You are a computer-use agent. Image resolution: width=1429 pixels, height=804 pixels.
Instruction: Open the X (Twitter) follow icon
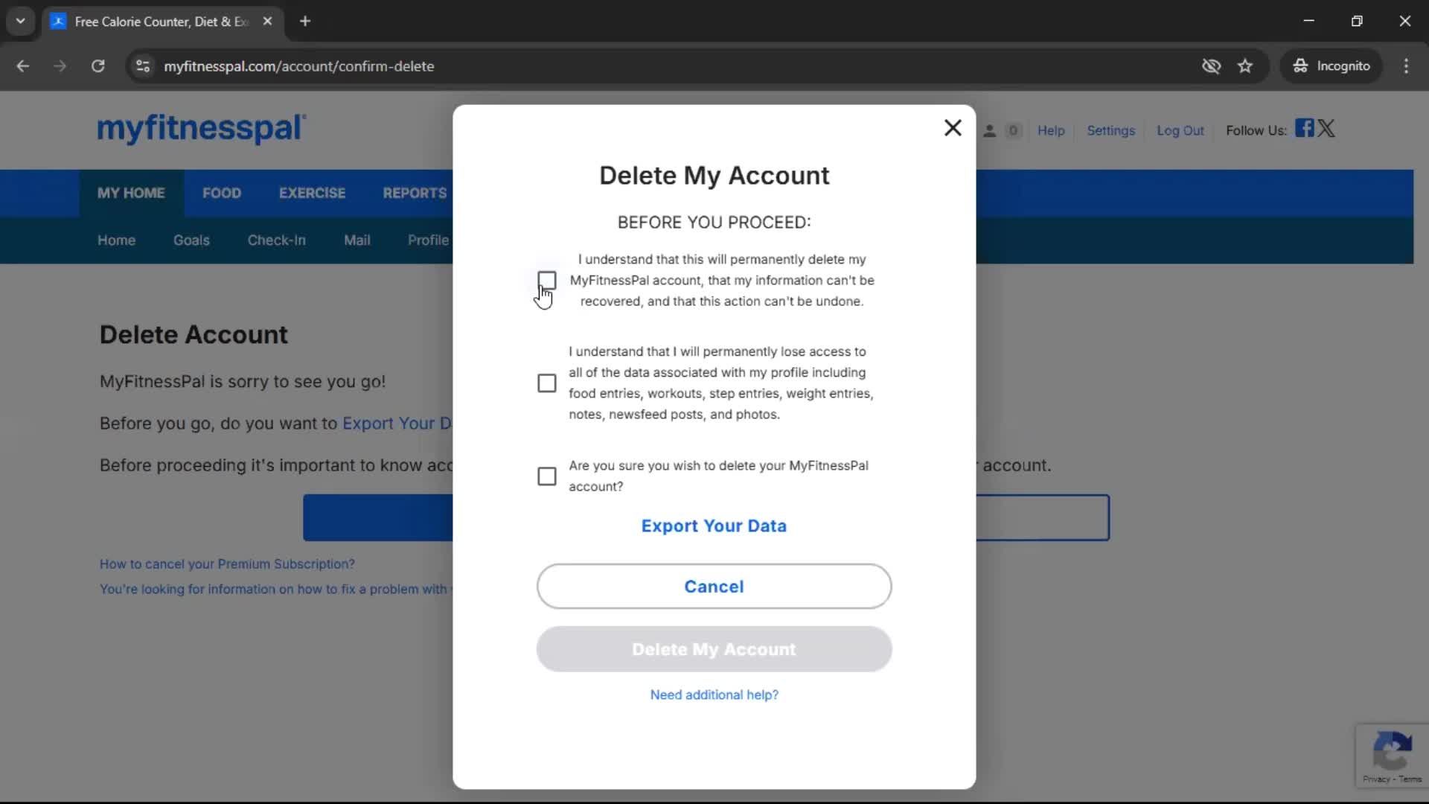click(1326, 128)
